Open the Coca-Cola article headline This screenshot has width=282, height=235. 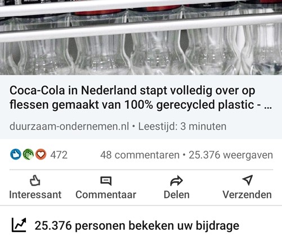pyautogui.click(x=141, y=97)
